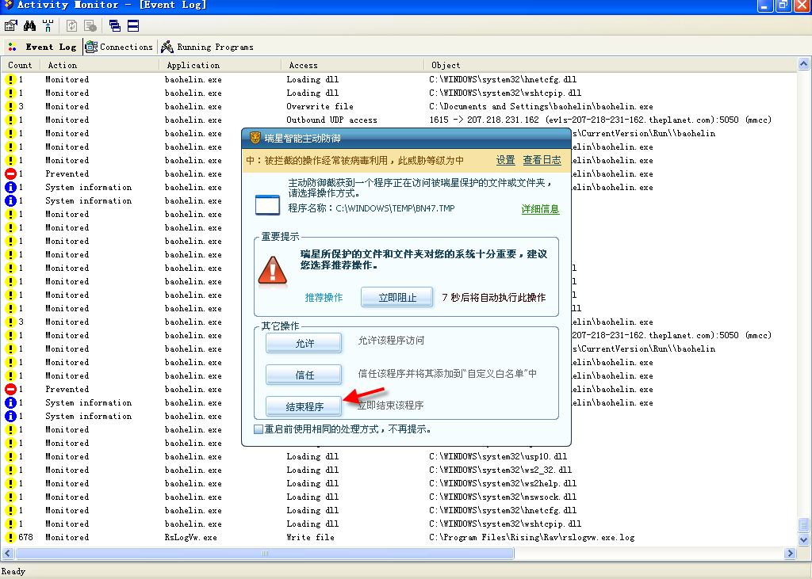
Task: Select the usp10.dll object path
Action: click(498, 456)
